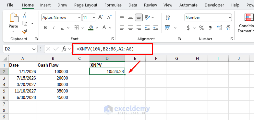Open the font size dropdown

(x=94, y=17)
